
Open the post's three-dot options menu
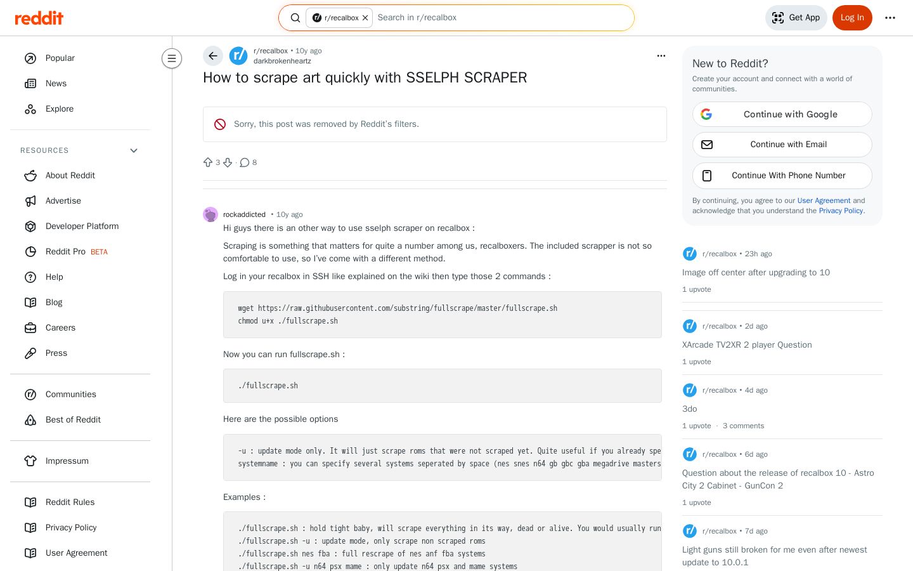point(661,56)
